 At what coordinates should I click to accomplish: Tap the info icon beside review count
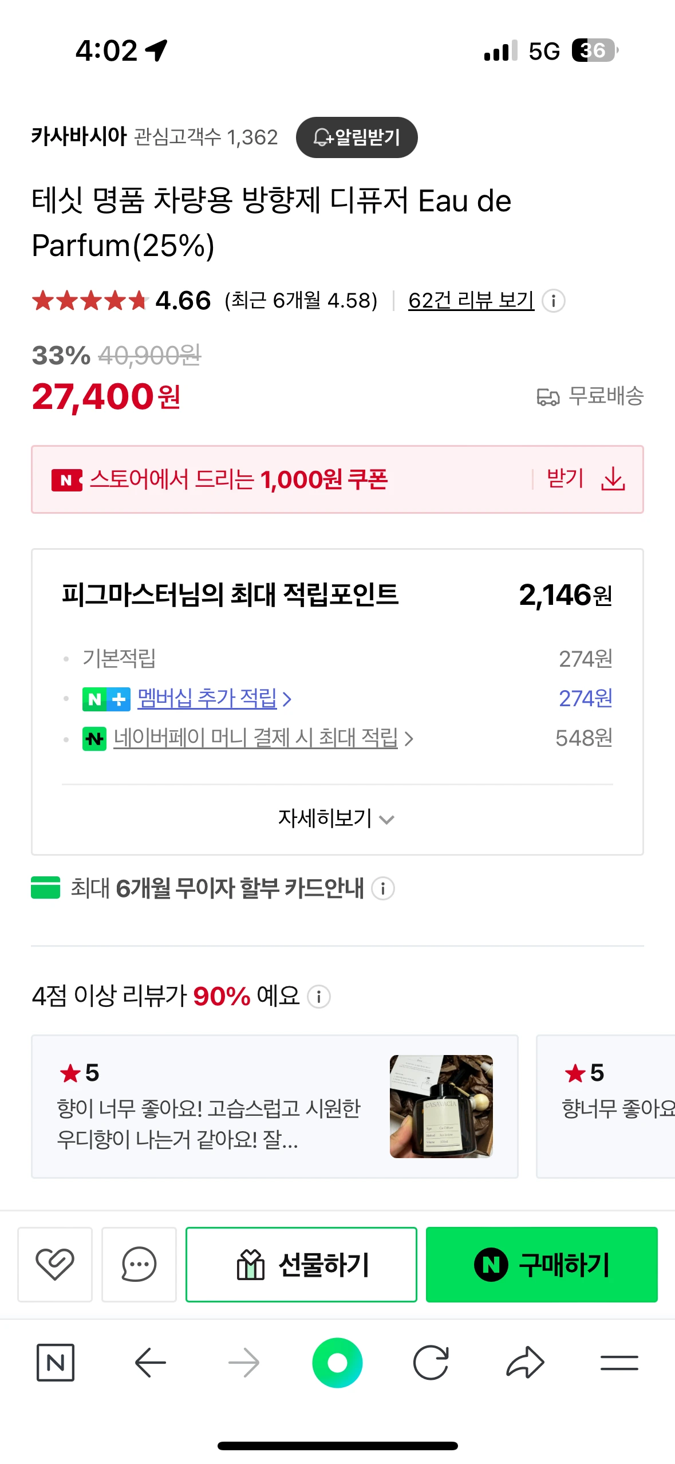coord(553,301)
